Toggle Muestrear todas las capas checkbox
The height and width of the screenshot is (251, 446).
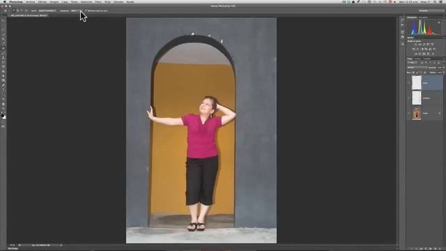click(x=86, y=10)
